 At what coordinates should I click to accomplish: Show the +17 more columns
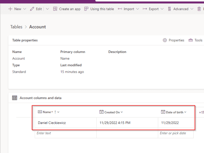pos(201,112)
